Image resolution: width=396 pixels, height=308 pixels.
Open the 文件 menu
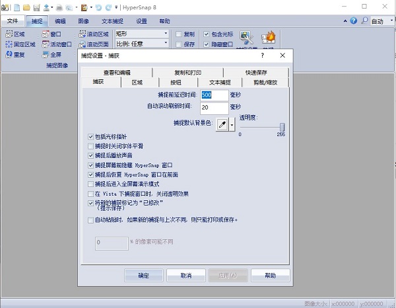[x=13, y=20]
